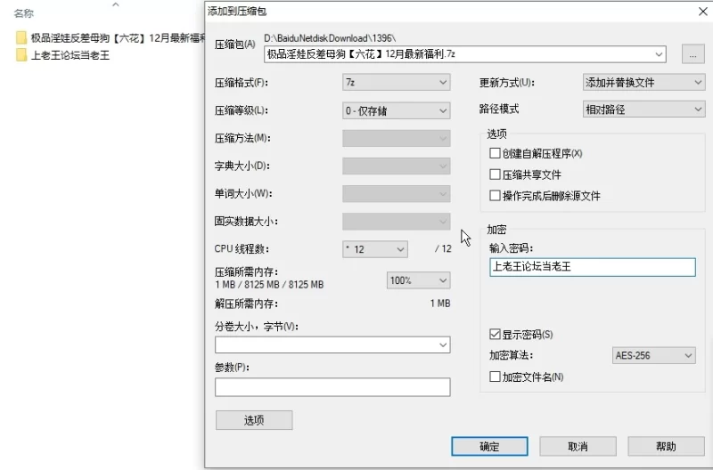The width and height of the screenshot is (713, 470).
Task: Click the disabled 压缩方法 dropdown
Action: point(396,138)
